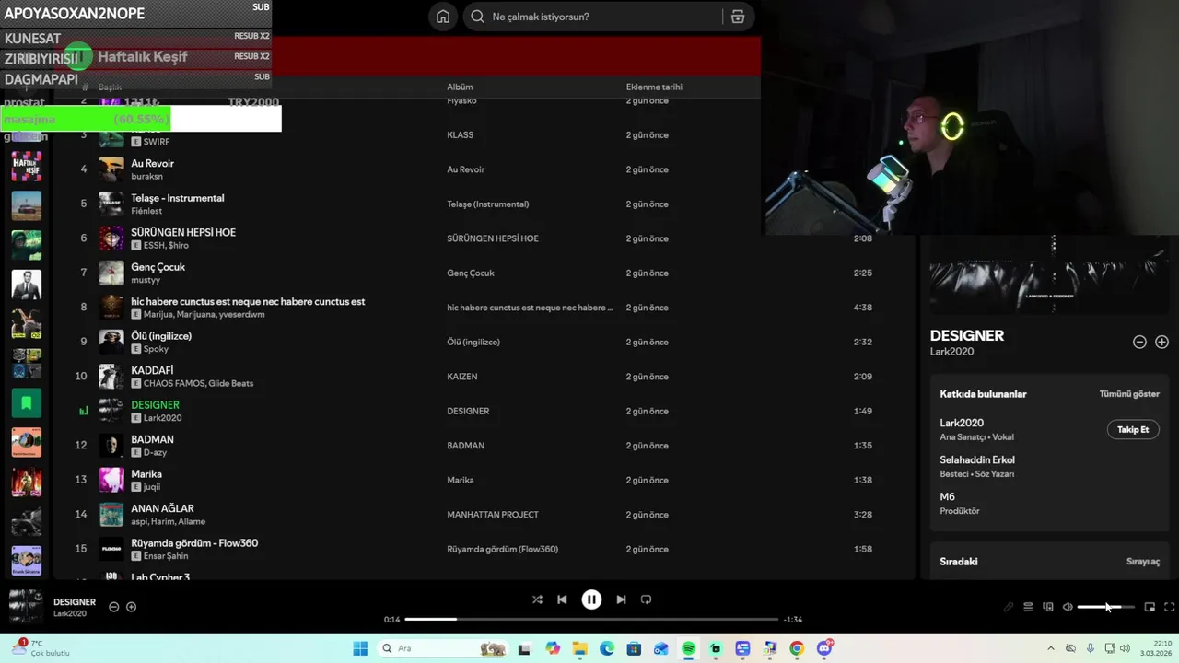Set volume on the volume slider
This screenshot has height=663, width=1179.
point(1106,607)
